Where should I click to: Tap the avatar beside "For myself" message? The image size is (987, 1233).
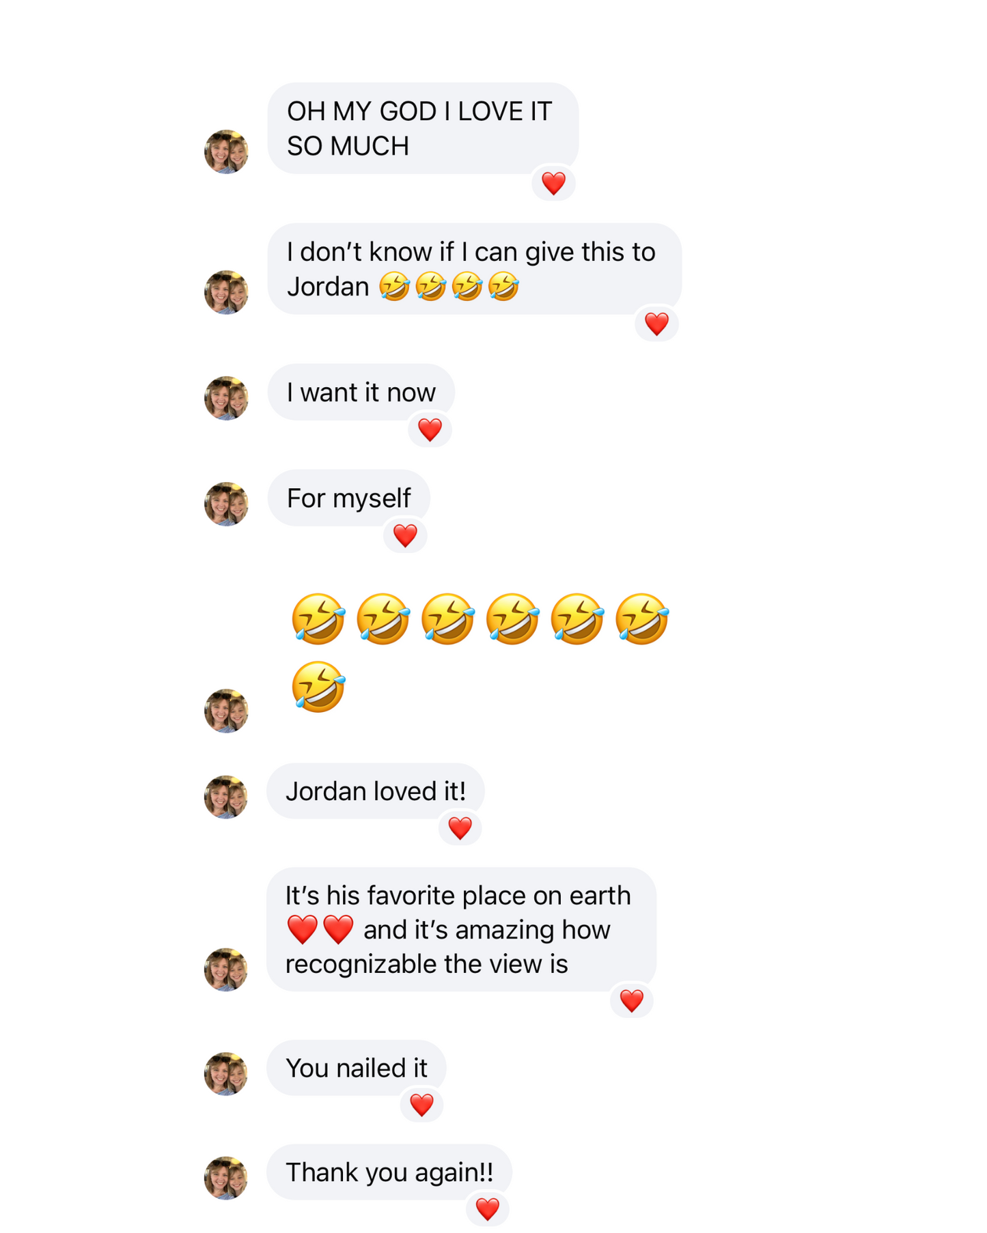click(226, 504)
